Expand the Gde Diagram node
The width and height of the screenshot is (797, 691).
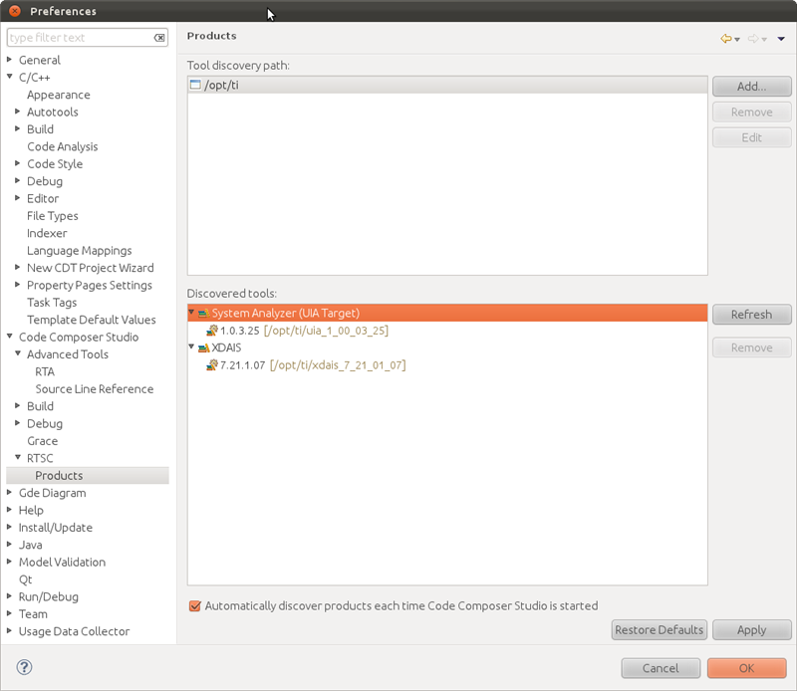(x=9, y=492)
